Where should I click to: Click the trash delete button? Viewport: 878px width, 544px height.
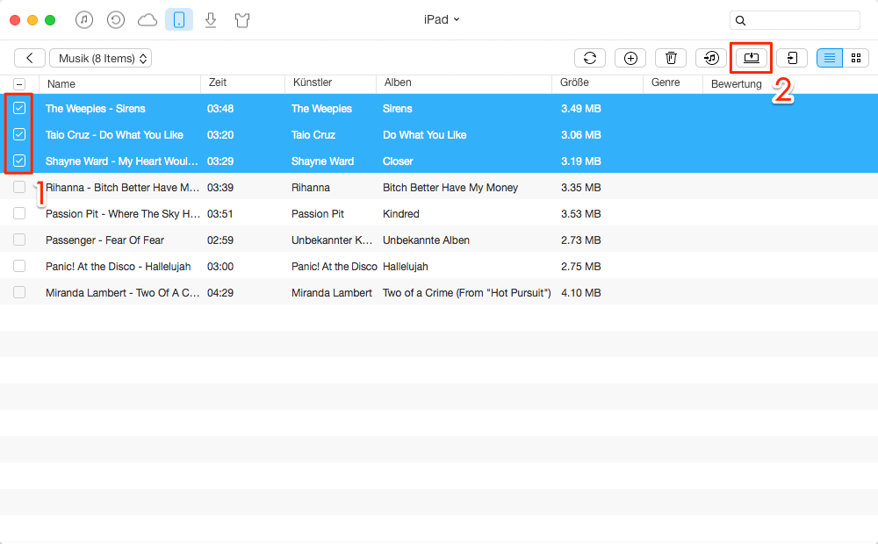[x=671, y=58]
